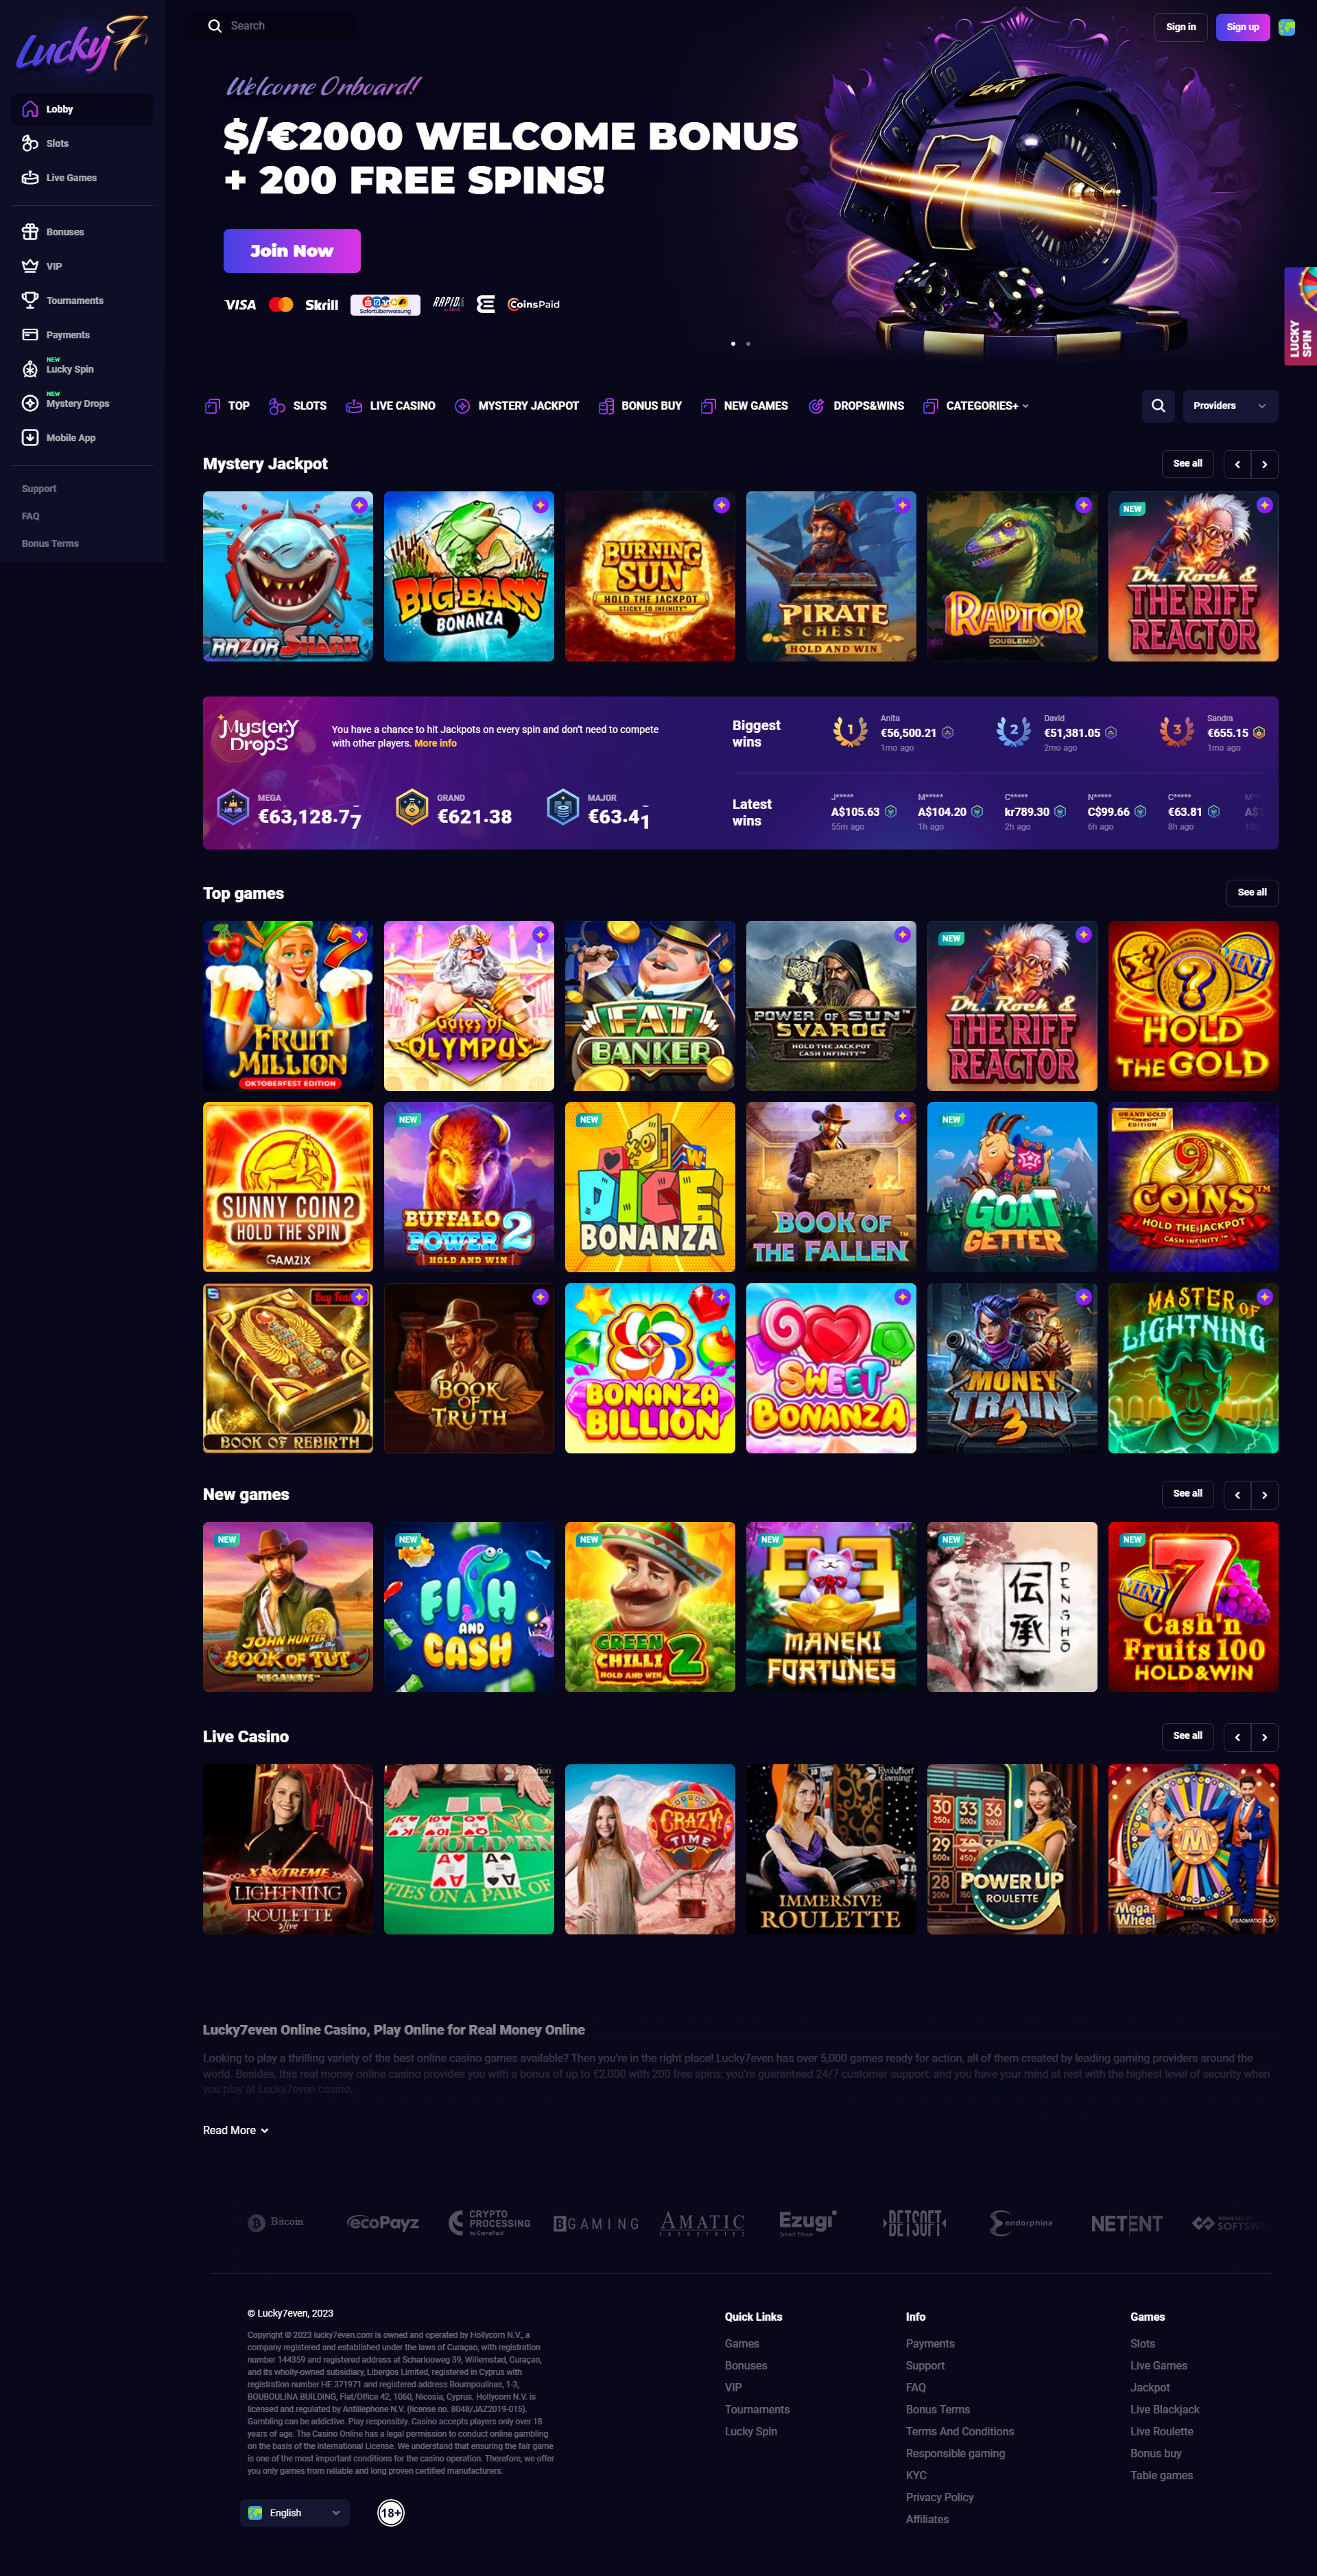Click the games search magnifier next to Providers

[1157, 406]
